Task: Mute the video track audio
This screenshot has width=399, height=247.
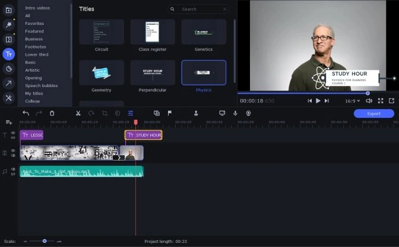Action: click(13, 155)
